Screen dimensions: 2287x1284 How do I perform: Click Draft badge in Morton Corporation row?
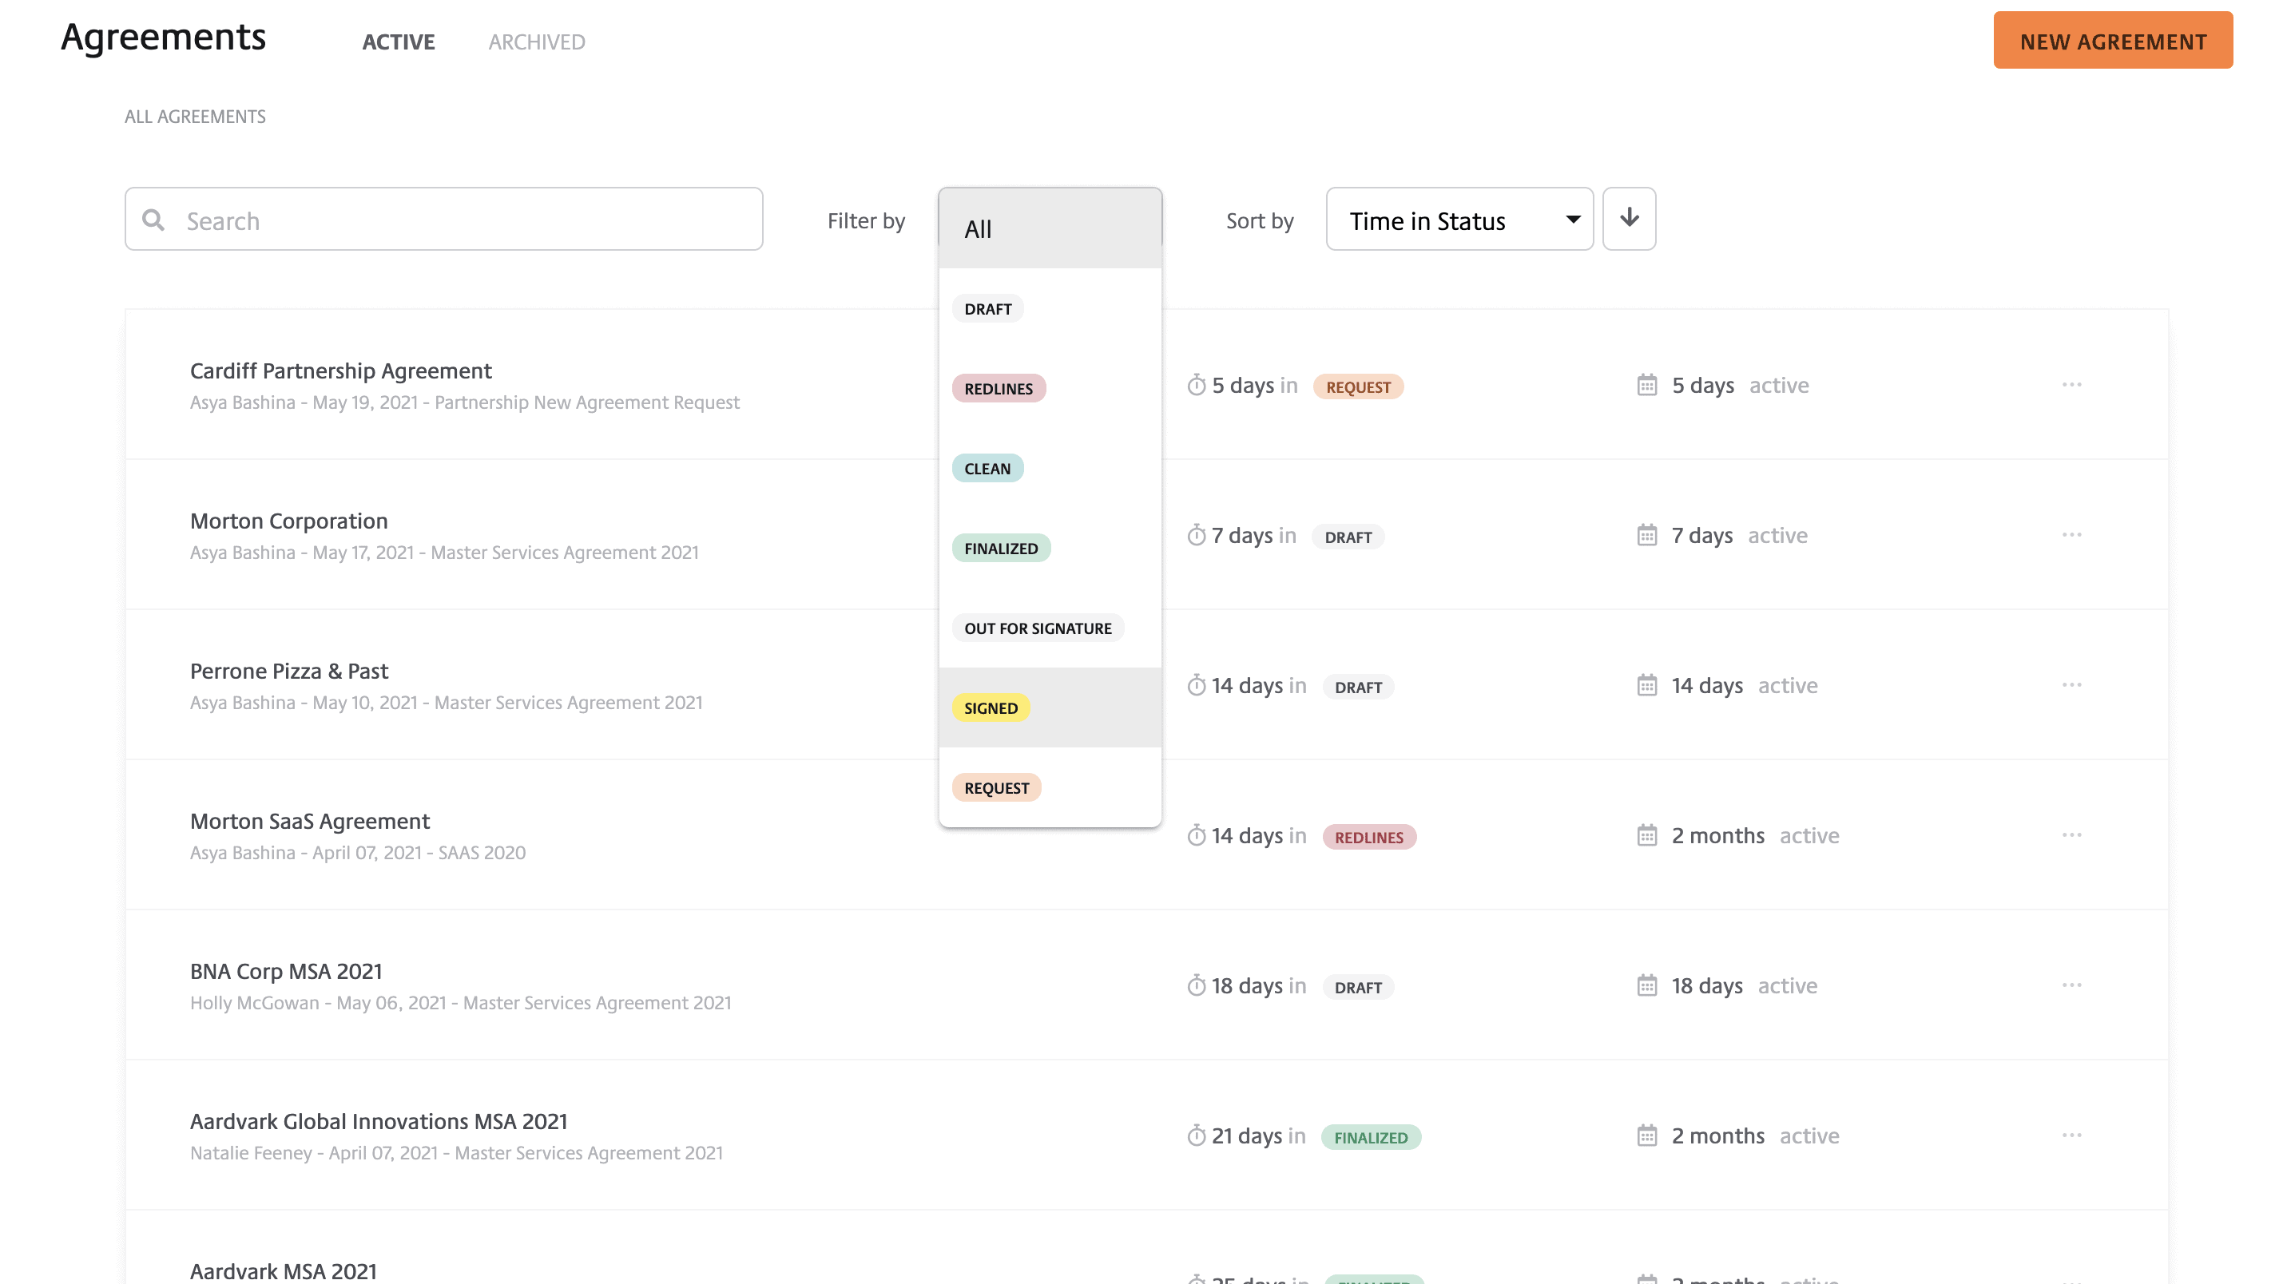click(x=1348, y=536)
